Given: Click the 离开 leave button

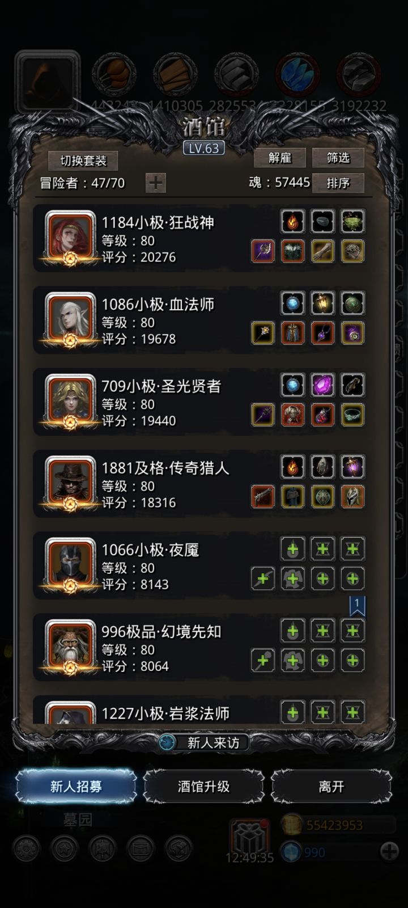Looking at the screenshot, I should coord(331,787).
